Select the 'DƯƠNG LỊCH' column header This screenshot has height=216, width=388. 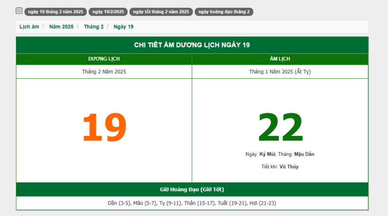coord(104,59)
